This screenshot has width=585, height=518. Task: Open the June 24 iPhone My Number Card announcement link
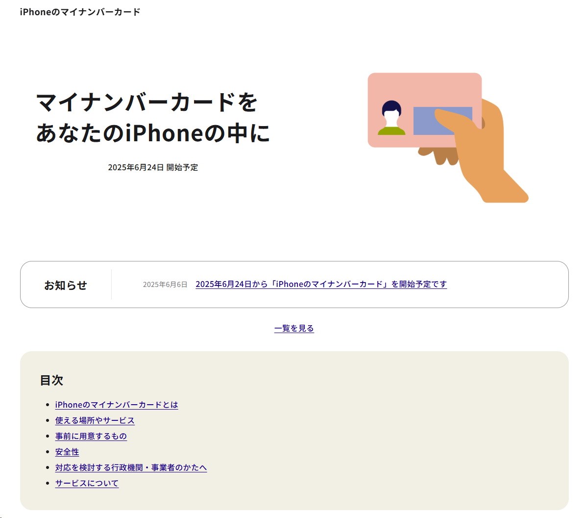click(x=321, y=284)
